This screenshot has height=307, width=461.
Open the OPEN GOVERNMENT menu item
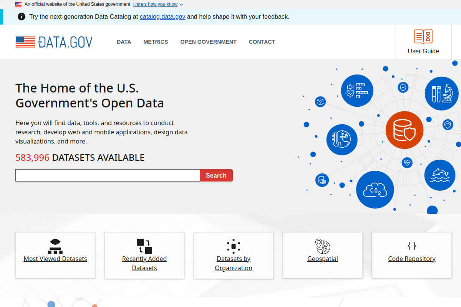208,42
